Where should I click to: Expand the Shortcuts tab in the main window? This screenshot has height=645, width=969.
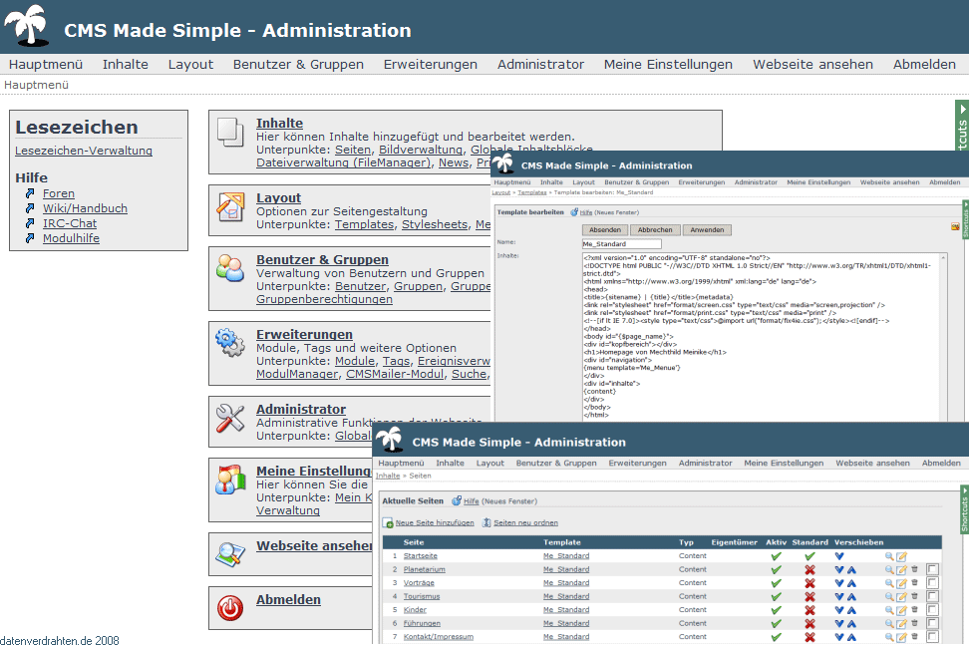click(x=962, y=126)
